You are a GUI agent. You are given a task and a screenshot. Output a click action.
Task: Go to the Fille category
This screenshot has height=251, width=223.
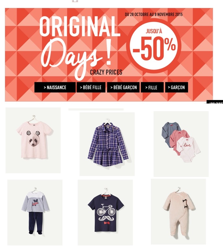152,87
